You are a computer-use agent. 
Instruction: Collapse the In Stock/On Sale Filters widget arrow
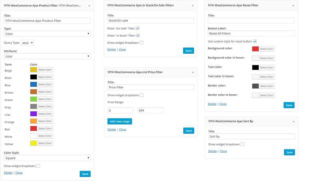pyautogui.click(x=193, y=6)
